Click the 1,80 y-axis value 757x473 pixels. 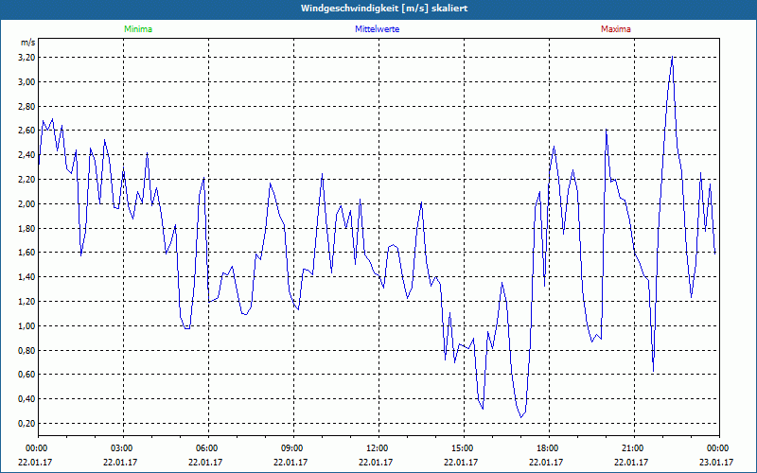[27, 228]
